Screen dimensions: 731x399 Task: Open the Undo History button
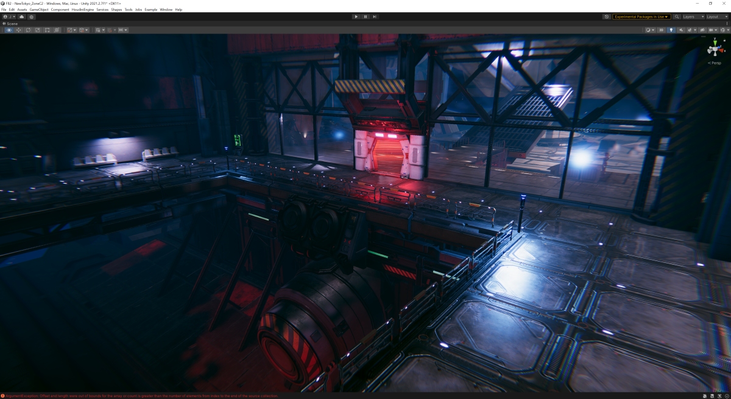pyautogui.click(x=606, y=17)
